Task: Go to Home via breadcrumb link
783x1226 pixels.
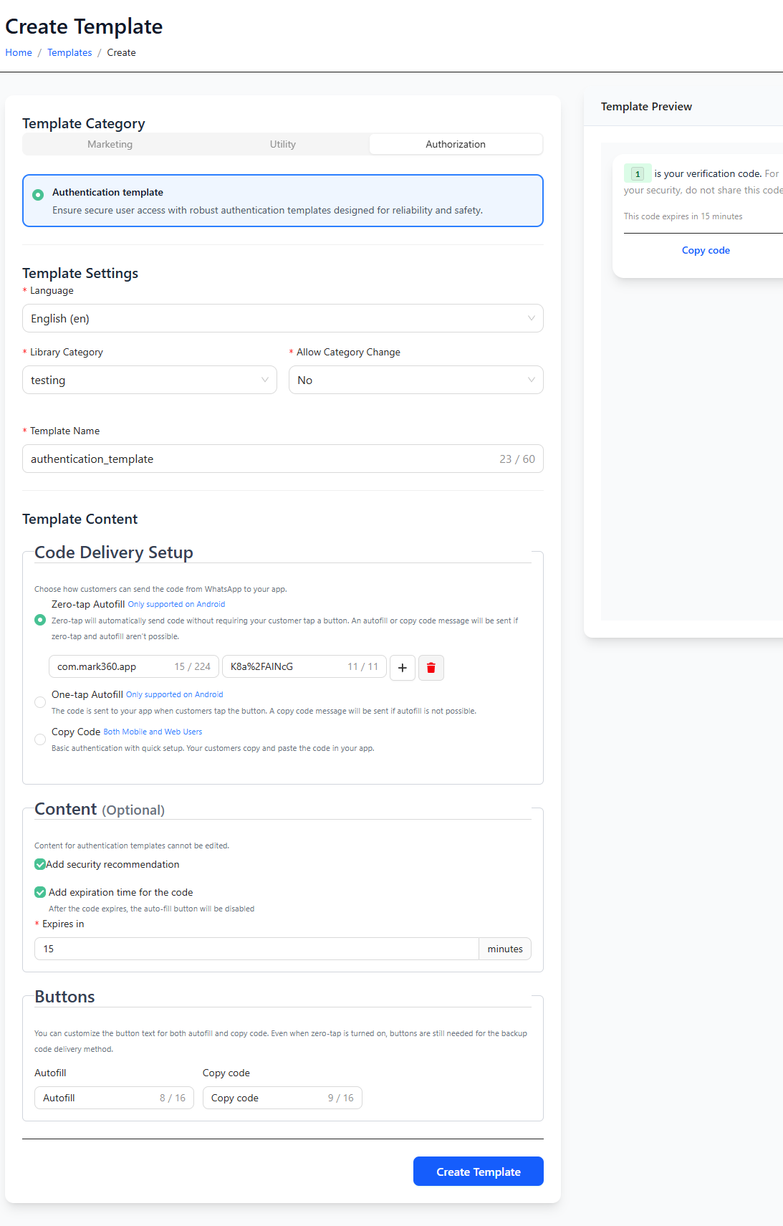Action: [19, 52]
